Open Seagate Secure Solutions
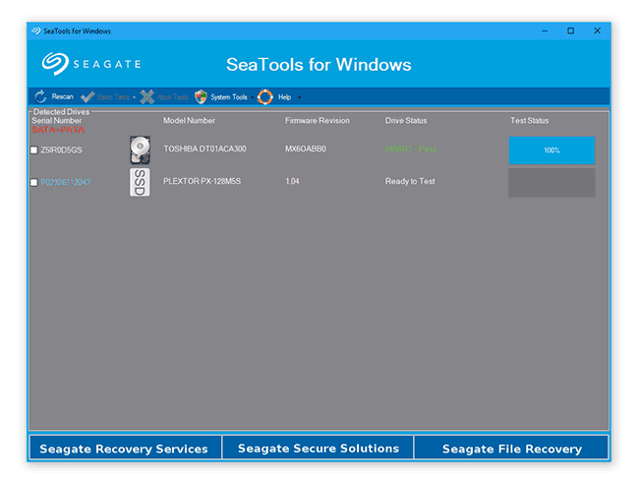The height and width of the screenshot is (480, 639). coord(319,448)
